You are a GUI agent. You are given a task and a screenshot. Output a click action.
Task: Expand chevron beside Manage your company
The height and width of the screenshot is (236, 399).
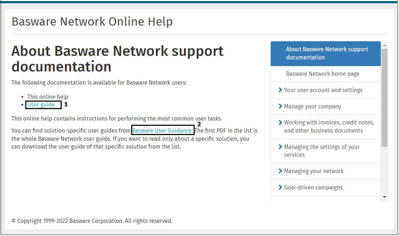pos(280,106)
